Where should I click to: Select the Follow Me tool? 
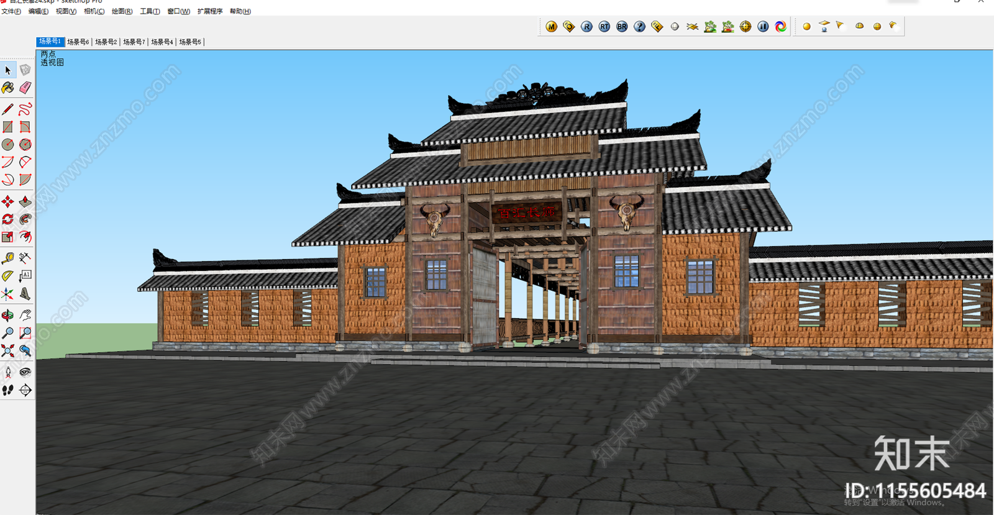pyautogui.click(x=25, y=219)
